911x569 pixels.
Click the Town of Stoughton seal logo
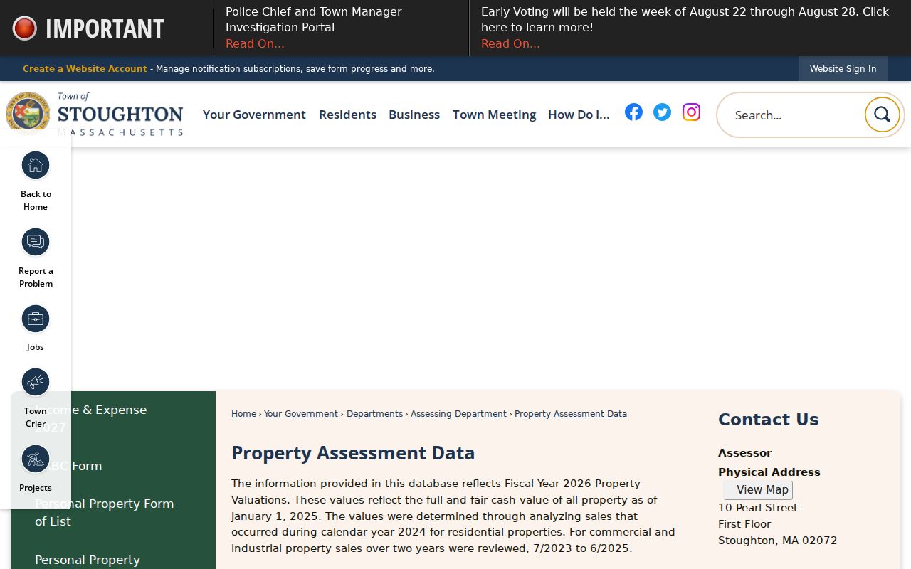[x=28, y=112]
